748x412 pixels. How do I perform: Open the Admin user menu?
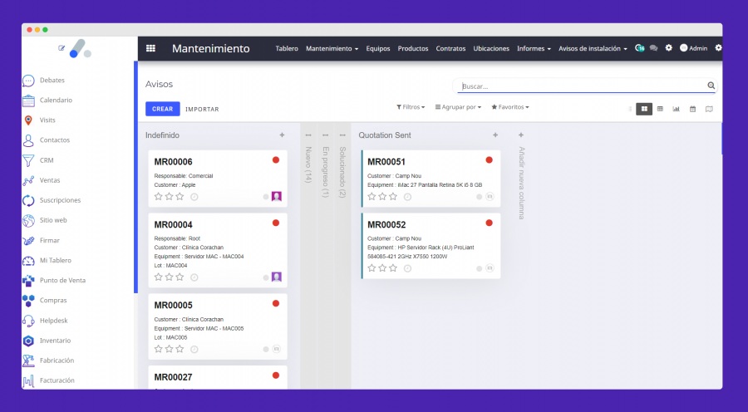click(694, 48)
